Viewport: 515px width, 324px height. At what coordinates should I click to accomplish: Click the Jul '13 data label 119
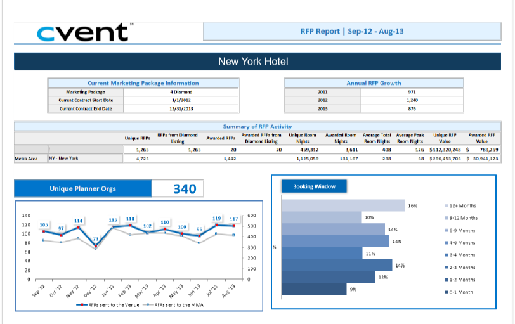(x=216, y=218)
